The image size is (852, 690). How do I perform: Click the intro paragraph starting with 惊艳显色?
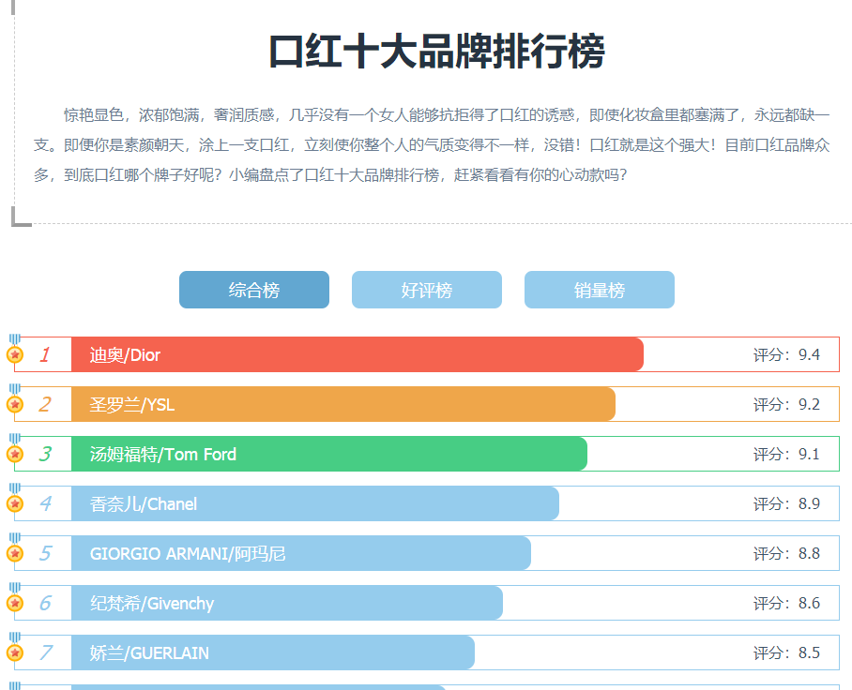[x=432, y=145]
